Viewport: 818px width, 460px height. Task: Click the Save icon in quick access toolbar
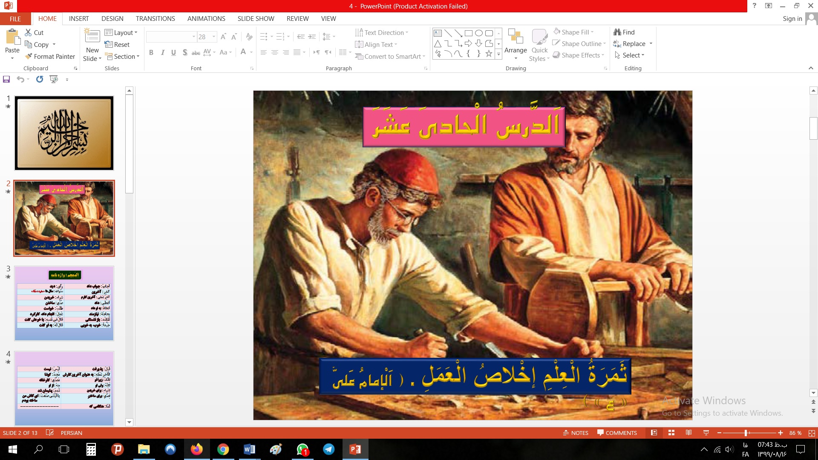point(6,79)
